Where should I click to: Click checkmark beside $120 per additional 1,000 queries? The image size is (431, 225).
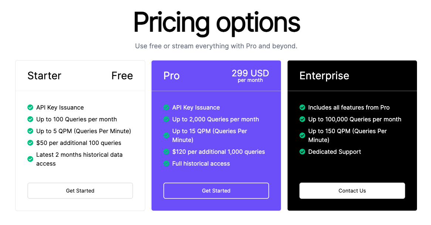click(x=166, y=152)
